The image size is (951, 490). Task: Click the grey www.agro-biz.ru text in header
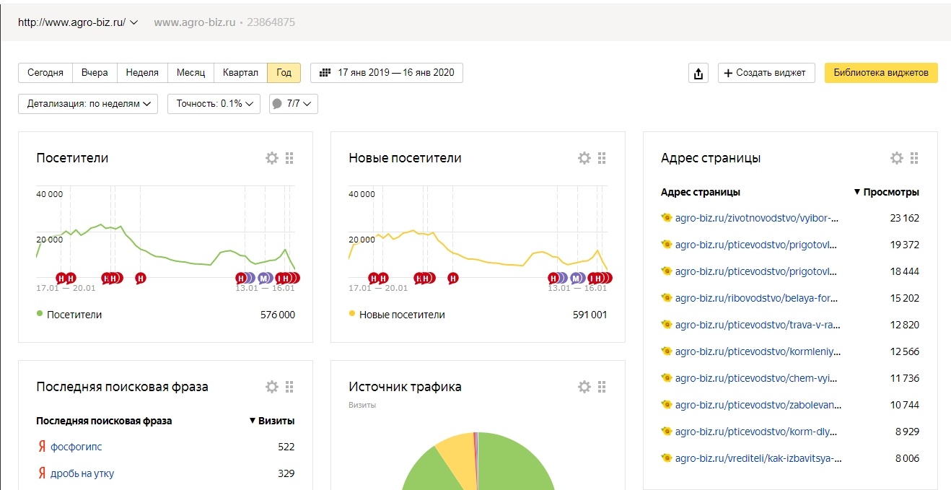pyautogui.click(x=195, y=22)
